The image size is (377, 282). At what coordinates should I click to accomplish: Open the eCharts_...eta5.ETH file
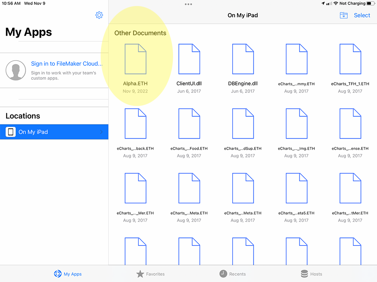click(x=296, y=188)
